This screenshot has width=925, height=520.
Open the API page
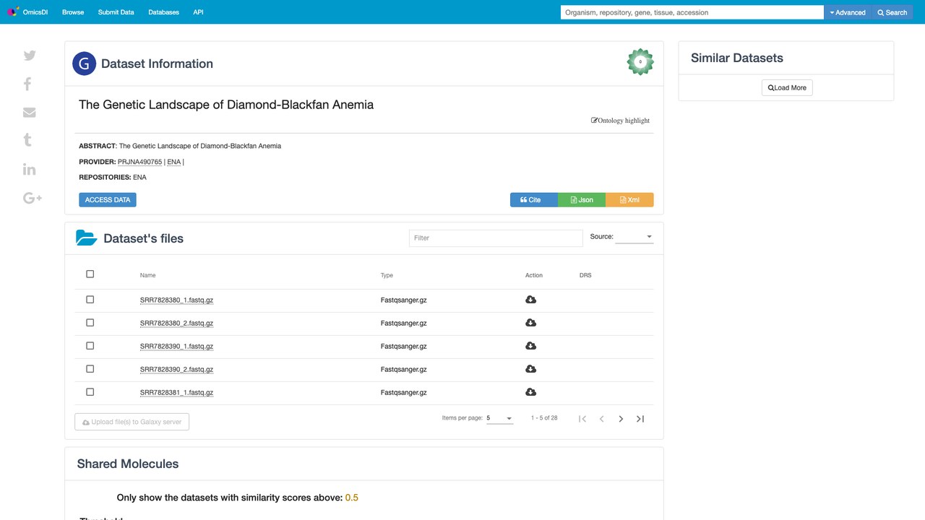[x=198, y=12]
